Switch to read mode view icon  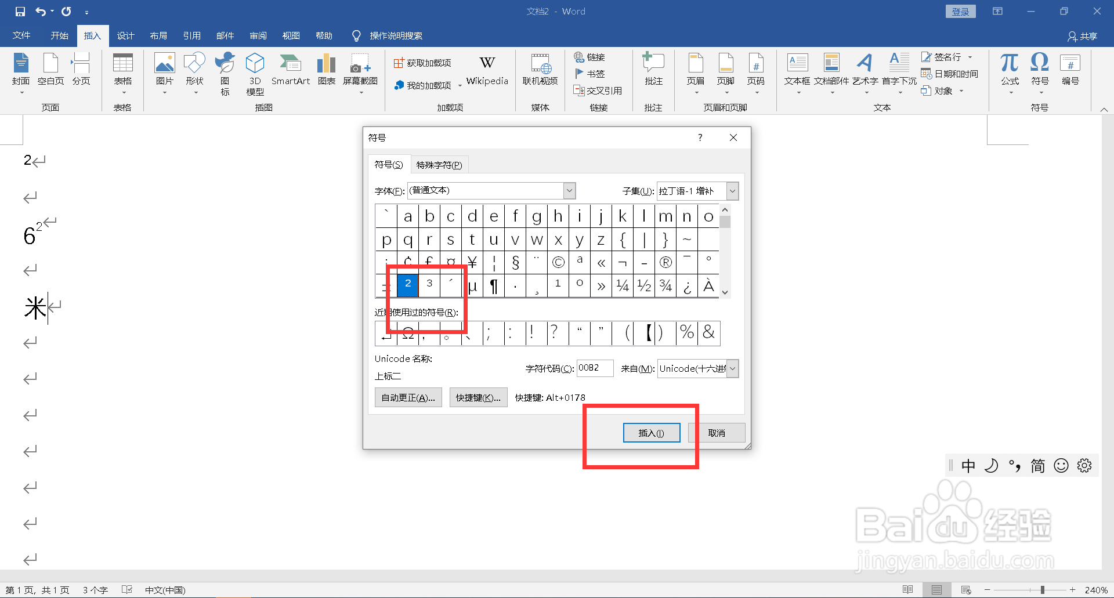[908, 590]
